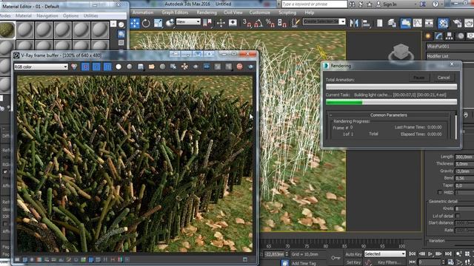Collapse the Common Parameters rollout
The width and height of the screenshot is (474, 266).
[389, 115]
